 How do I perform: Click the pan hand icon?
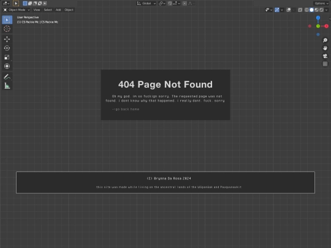pyautogui.click(x=325, y=48)
